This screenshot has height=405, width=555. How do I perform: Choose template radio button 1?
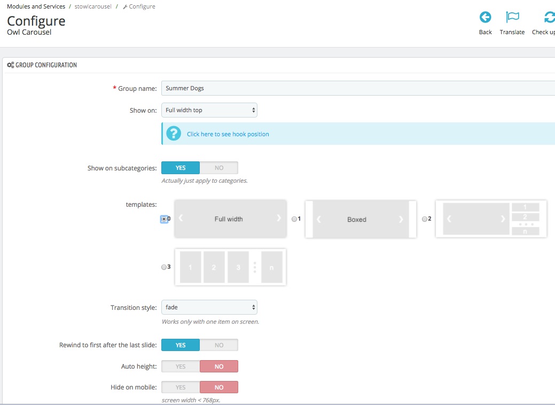(294, 219)
